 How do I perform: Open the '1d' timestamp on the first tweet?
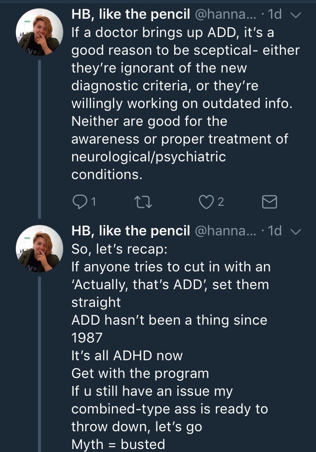274,15
